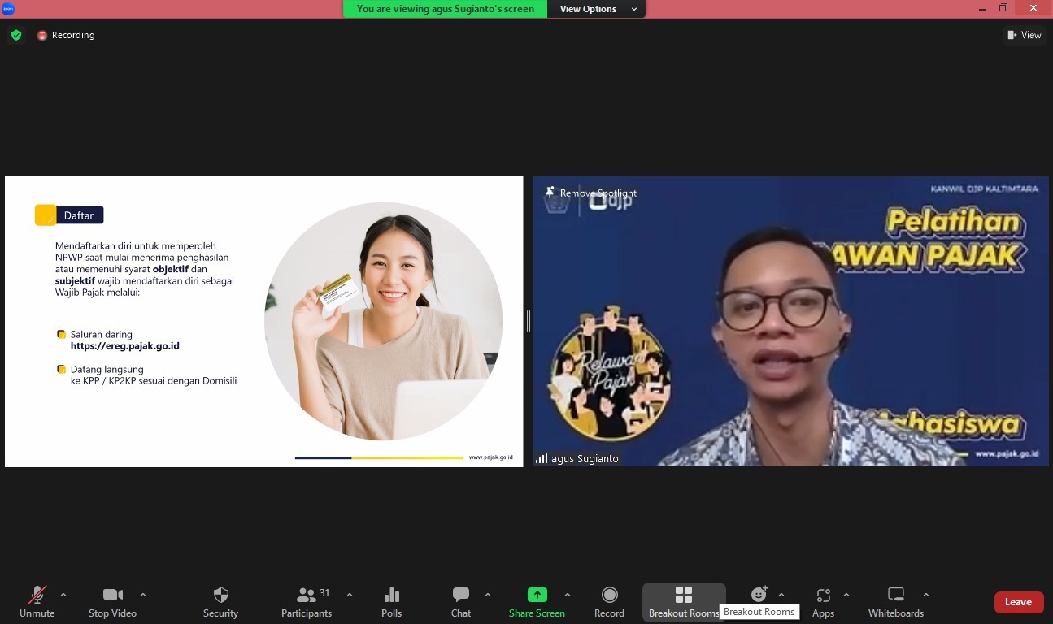Leave the meeting

(1018, 602)
